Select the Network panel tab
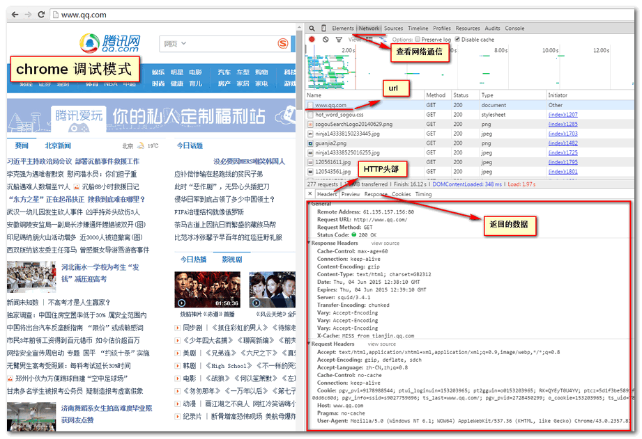 coord(369,29)
